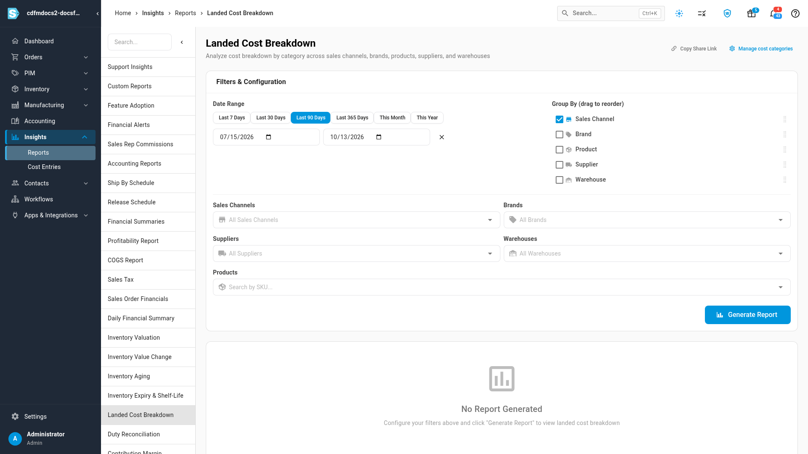
Task: Click the Administrator avatar icon
Action: pos(15,438)
